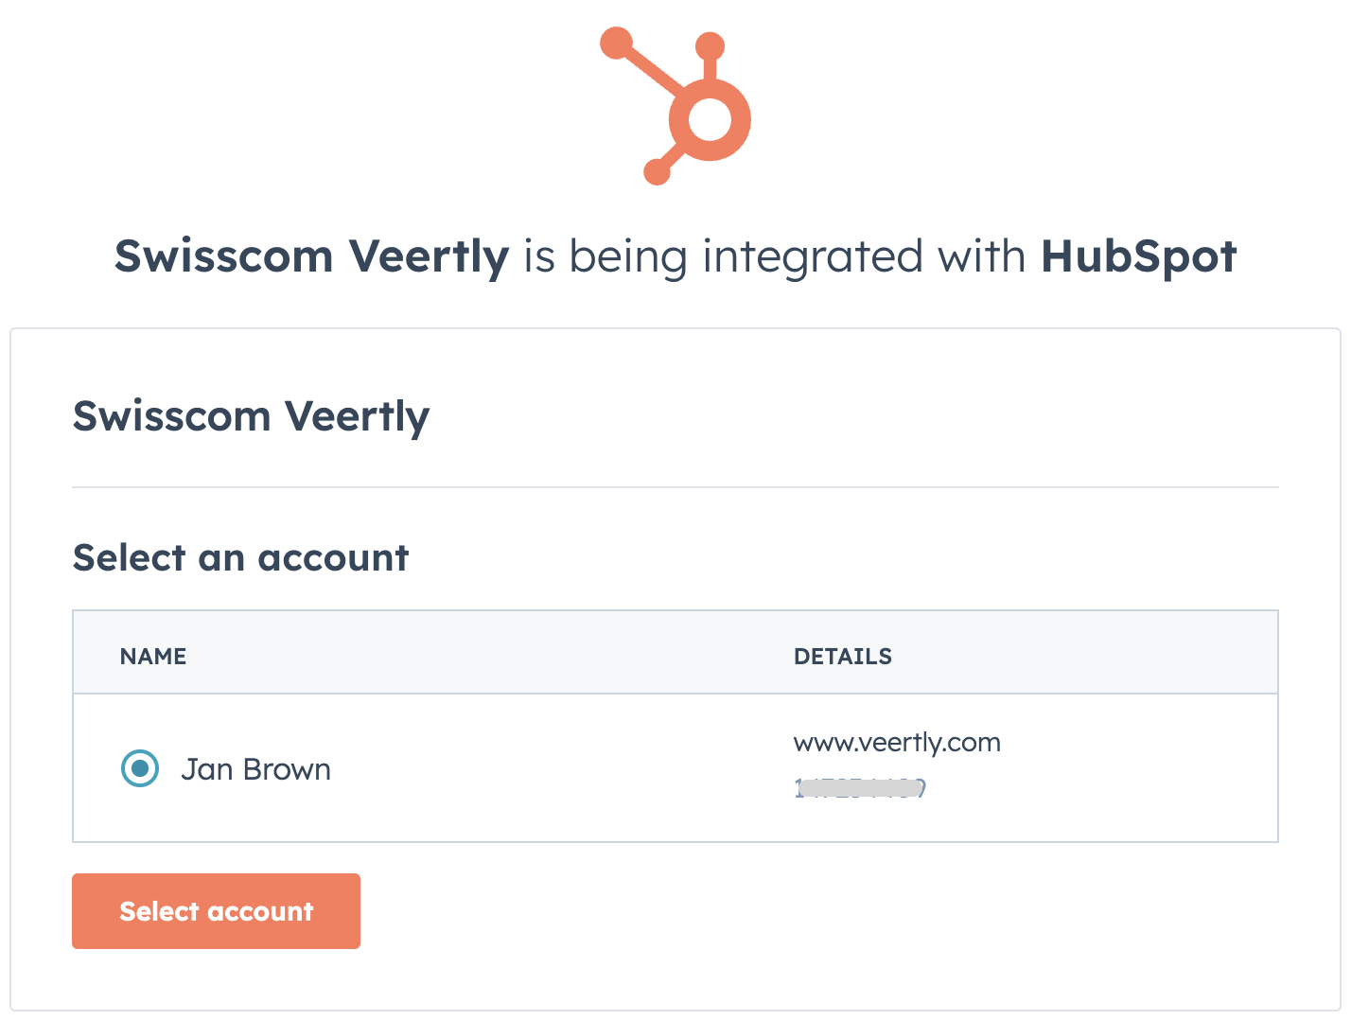1351x1020 pixels.
Task: Click the Swisscom Veertly card title
Action: coord(251,416)
